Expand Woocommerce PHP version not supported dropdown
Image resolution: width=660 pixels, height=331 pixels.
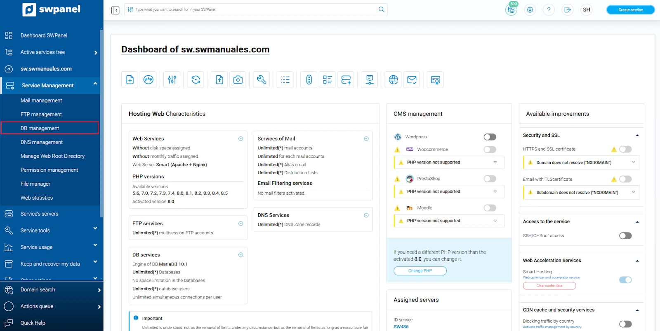(495, 162)
